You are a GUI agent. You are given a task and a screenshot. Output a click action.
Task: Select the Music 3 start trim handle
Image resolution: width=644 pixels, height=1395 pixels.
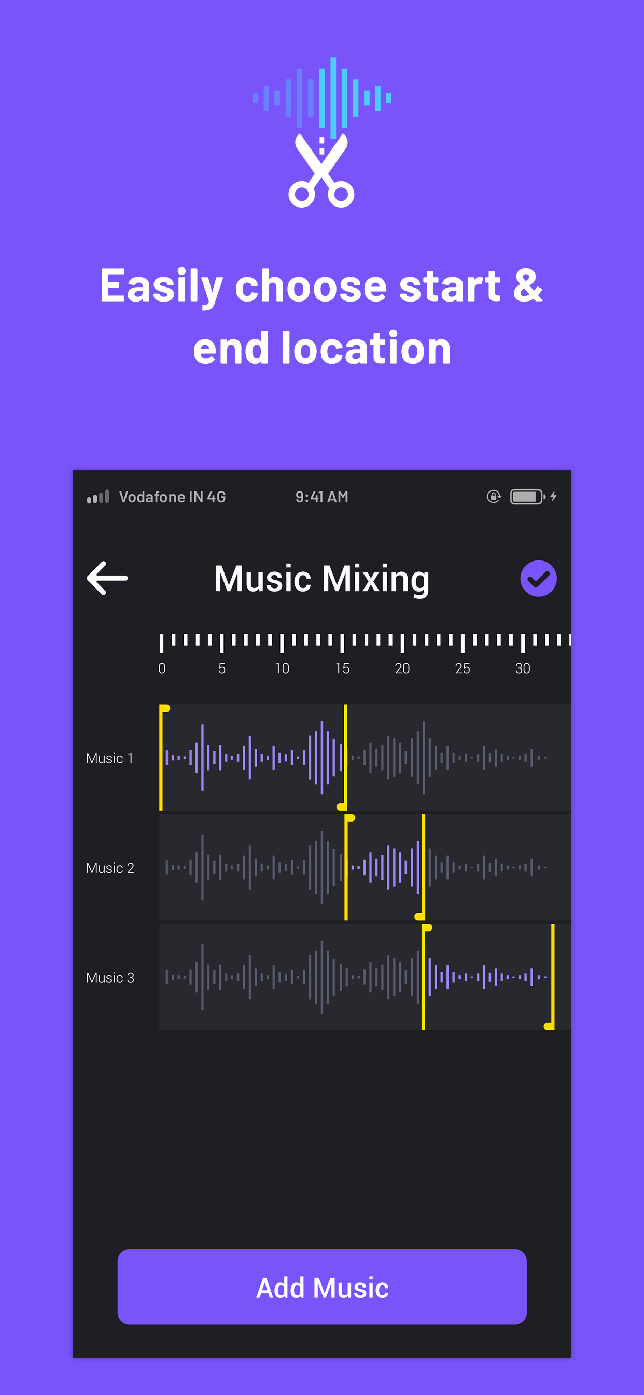click(x=425, y=977)
